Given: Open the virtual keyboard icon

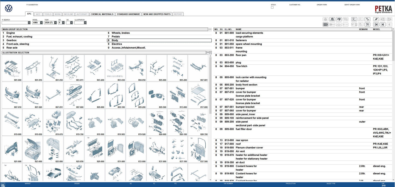Looking at the screenshot, I should pyautogui.click(x=325, y=24).
